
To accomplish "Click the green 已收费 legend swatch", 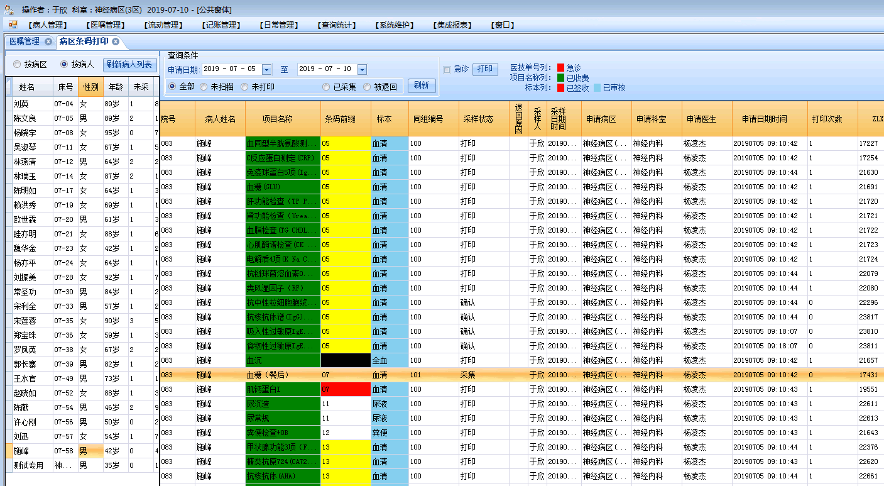I will [560, 77].
